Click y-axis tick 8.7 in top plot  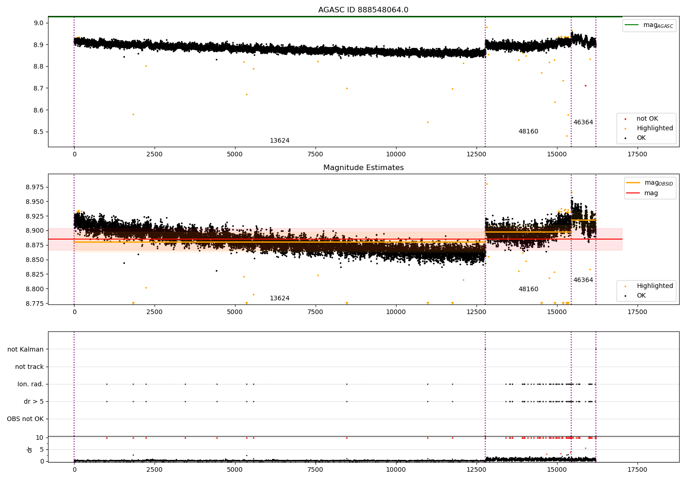coord(39,88)
